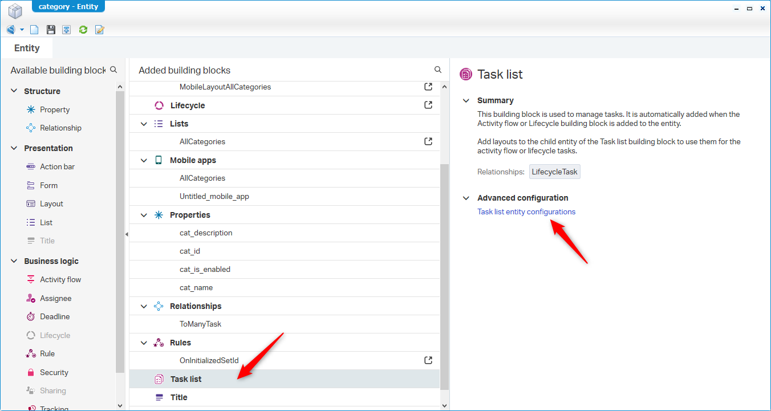
Task: Select the Lifecycle added building block
Action: point(285,105)
